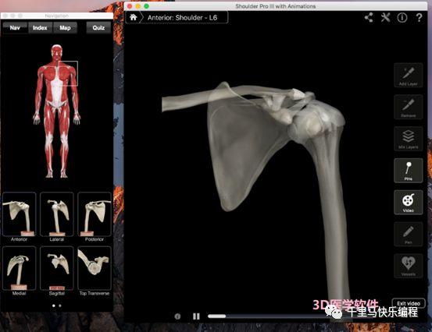
Task: Exit video mode
Action: 409,303
